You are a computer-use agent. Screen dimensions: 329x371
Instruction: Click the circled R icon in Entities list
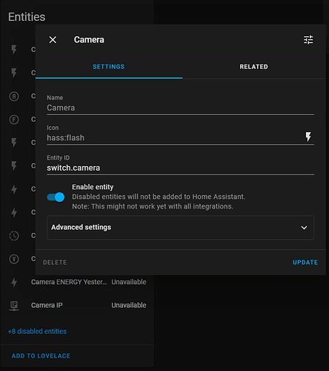point(14,96)
